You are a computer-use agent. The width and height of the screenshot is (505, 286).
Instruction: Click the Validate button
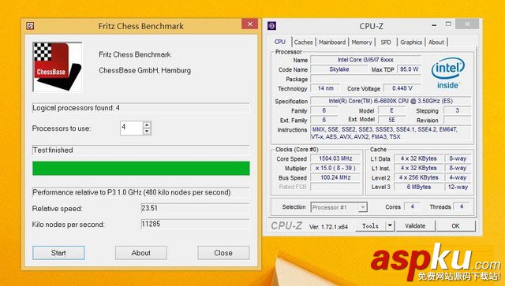415,226
